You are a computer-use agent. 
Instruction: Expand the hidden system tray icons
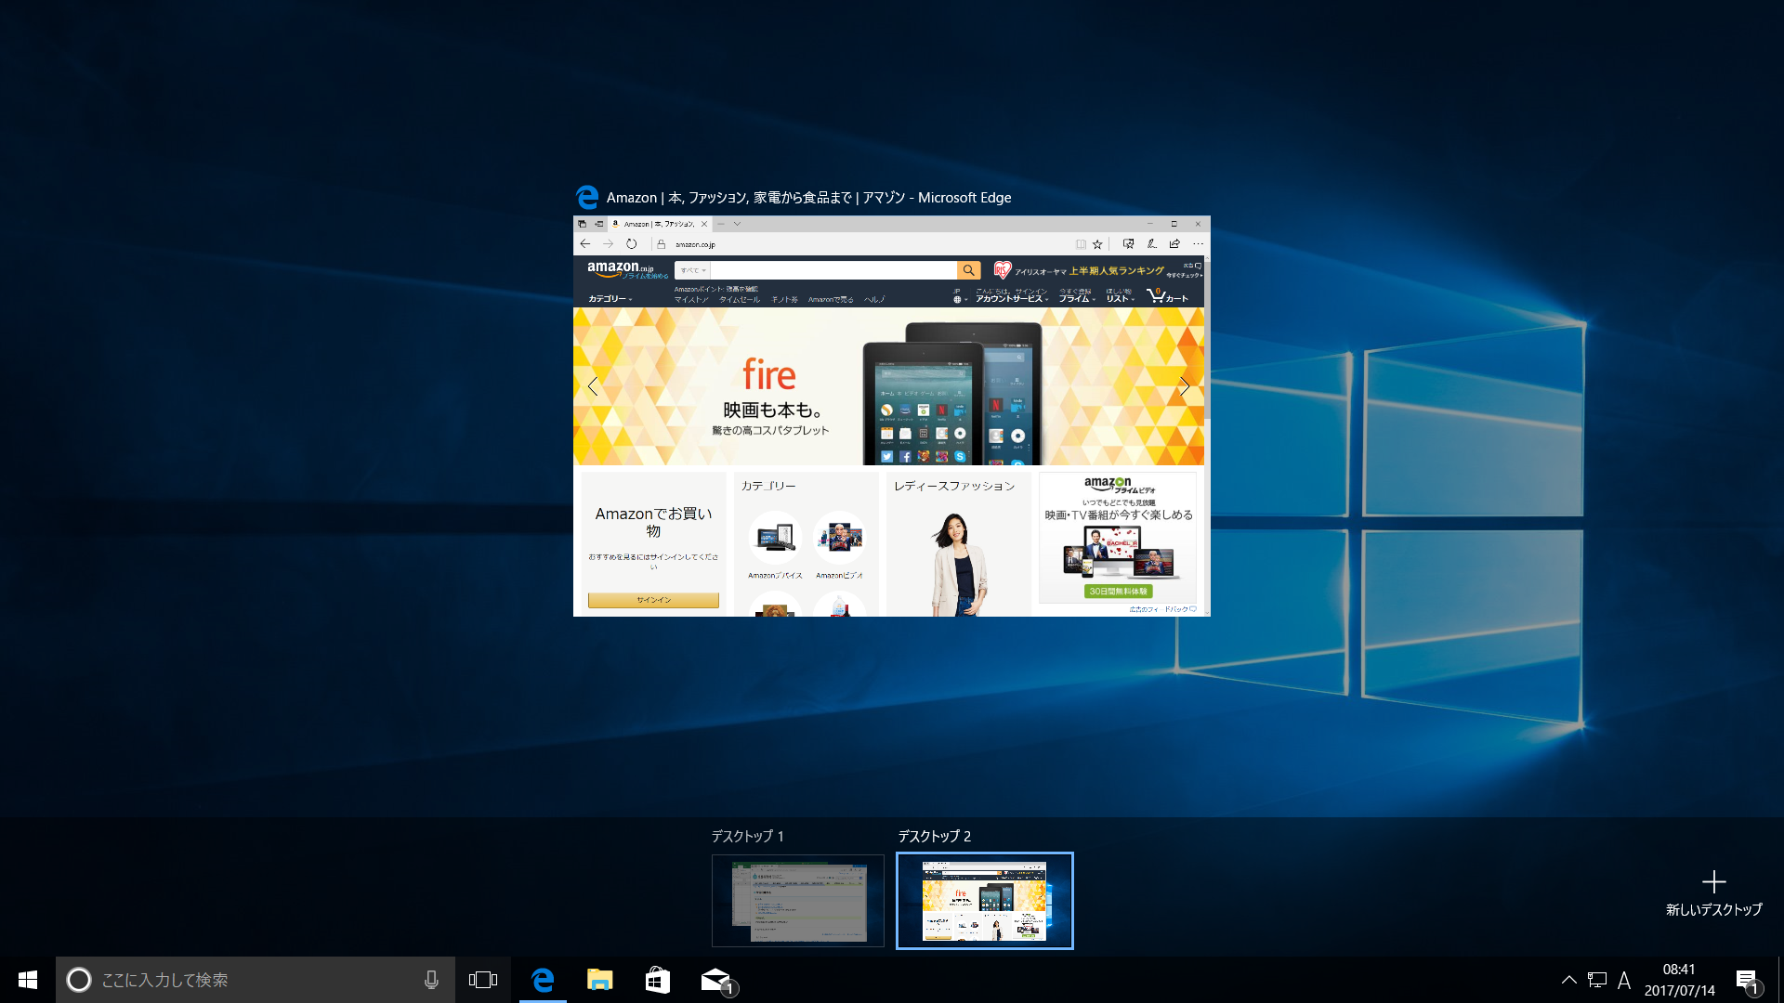pyautogui.click(x=1568, y=980)
